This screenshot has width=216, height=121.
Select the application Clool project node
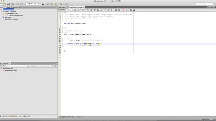(8, 9)
